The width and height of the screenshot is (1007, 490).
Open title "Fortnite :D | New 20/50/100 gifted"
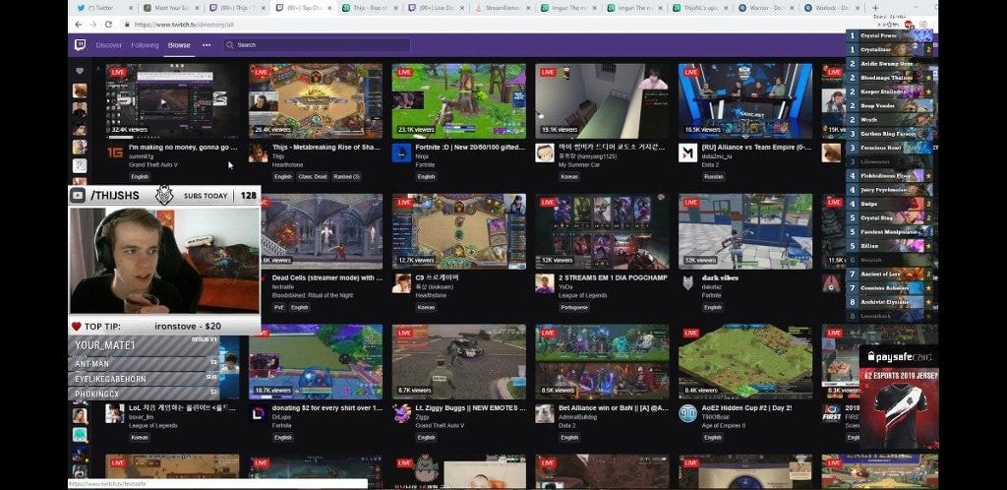[470, 147]
